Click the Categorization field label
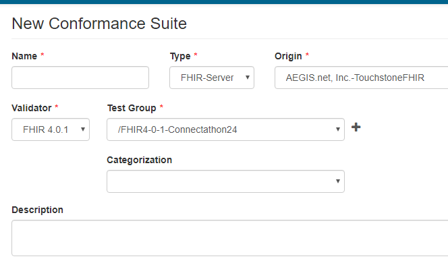The image size is (448, 267). 140,160
